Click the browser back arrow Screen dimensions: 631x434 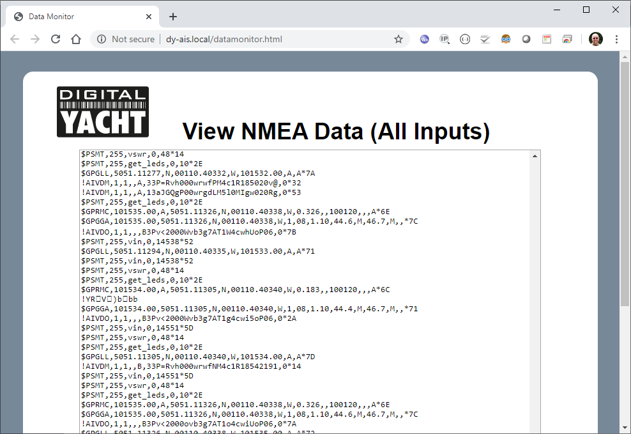15,39
